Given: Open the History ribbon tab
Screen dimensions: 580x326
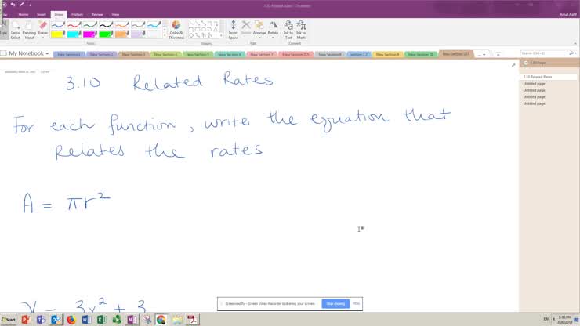Looking at the screenshot, I should 78,14.
